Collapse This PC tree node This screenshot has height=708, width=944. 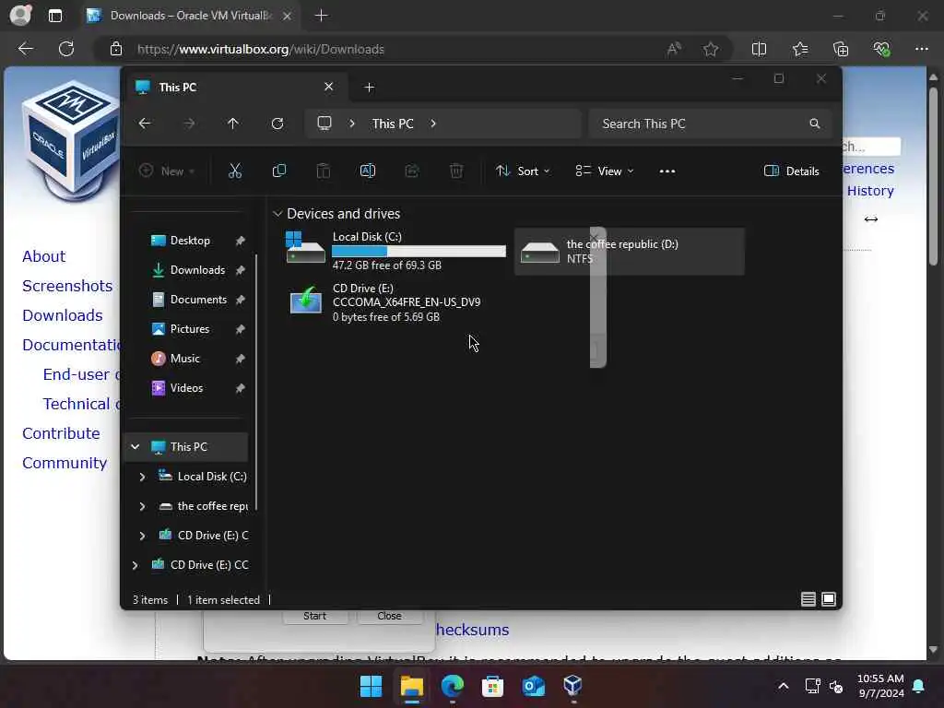(136, 447)
